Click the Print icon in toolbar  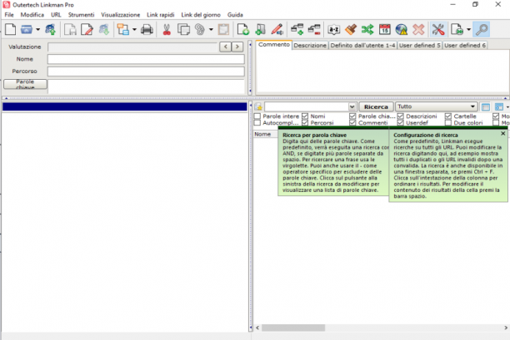pos(147,30)
